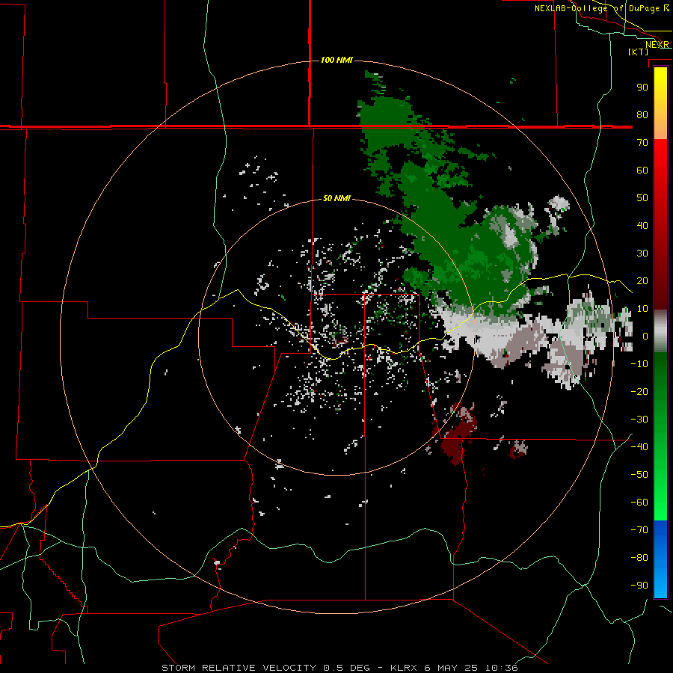Image resolution: width=673 pixels, height=673 pixels.
Task: Click the 30 value on the velocity scale
Action: [x=642, y=253]
